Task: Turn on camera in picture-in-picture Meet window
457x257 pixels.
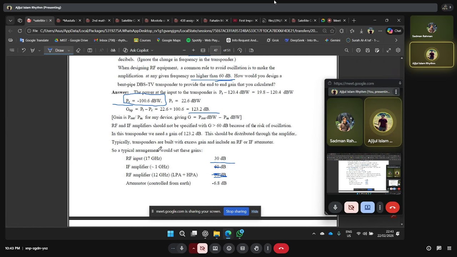Action: (x=351, y=207)
